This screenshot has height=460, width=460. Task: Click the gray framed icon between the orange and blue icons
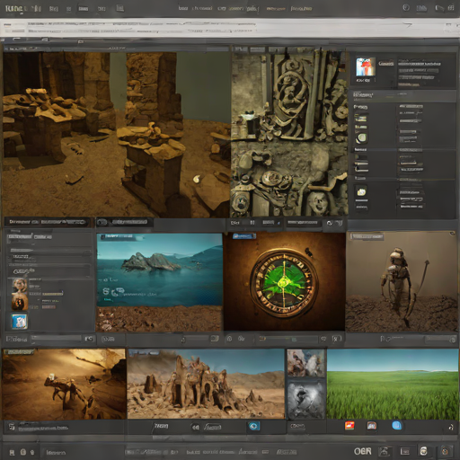(371, 426)
